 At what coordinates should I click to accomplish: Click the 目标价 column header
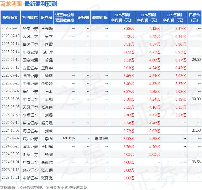click(x=194, y=18)
